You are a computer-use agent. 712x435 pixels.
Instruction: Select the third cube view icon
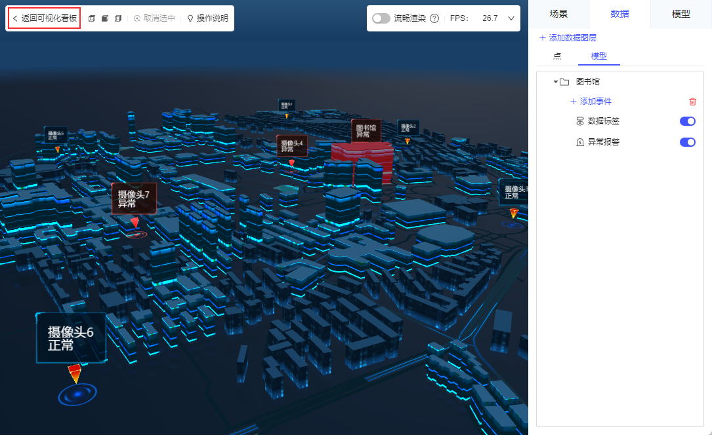118,18
